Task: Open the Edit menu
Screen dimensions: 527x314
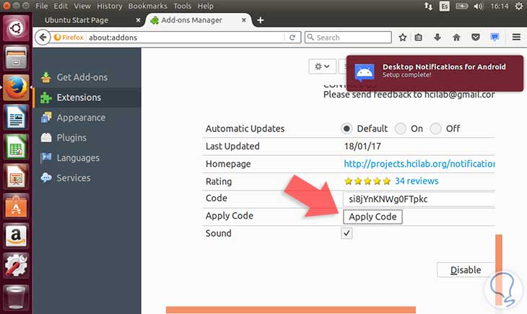Action: point(61,6)
